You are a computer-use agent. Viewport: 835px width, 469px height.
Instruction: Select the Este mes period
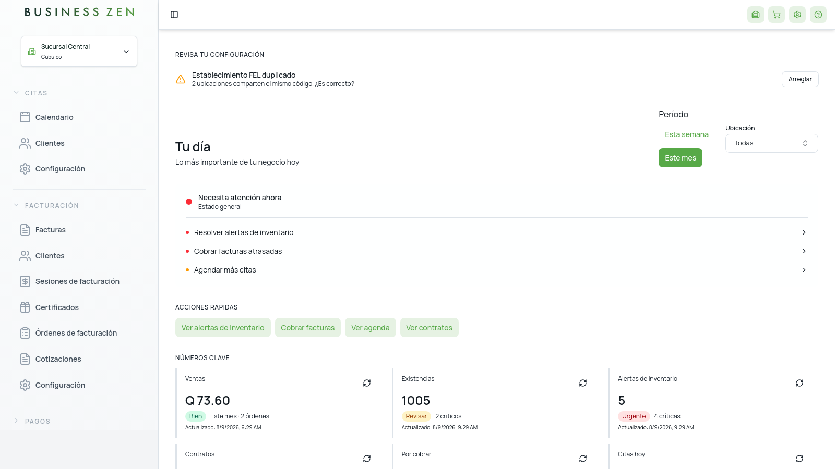click(681, 158)
